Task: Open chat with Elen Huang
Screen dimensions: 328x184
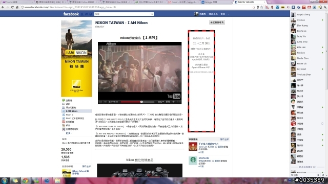Action: (307, 26)
